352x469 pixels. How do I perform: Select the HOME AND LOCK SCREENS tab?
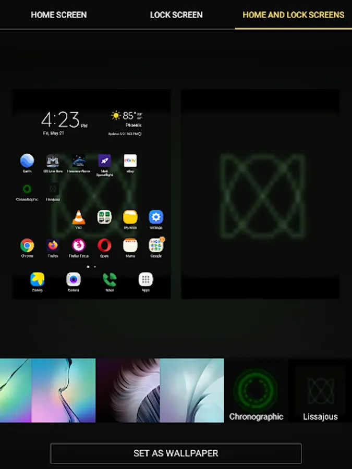(x=293, y=15)
